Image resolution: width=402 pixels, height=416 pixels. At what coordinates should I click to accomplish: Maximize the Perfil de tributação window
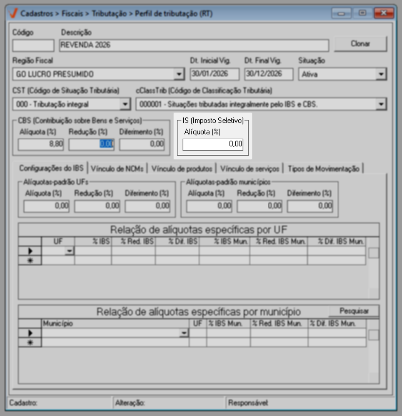(362, 13)
